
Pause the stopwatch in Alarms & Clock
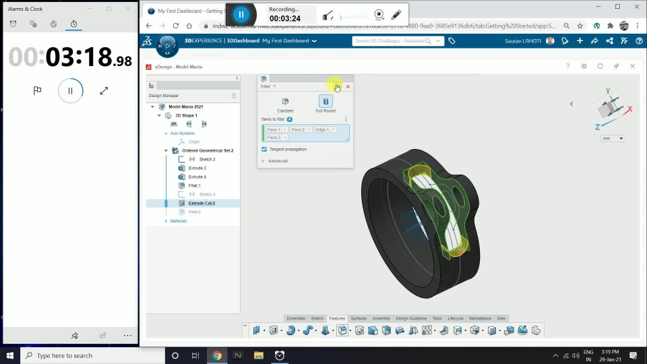click(x=71, y=91)
